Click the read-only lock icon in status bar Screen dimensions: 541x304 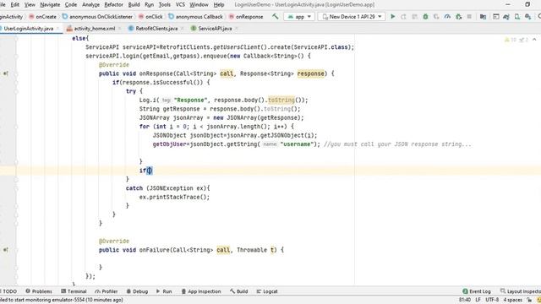pos(529,301)
